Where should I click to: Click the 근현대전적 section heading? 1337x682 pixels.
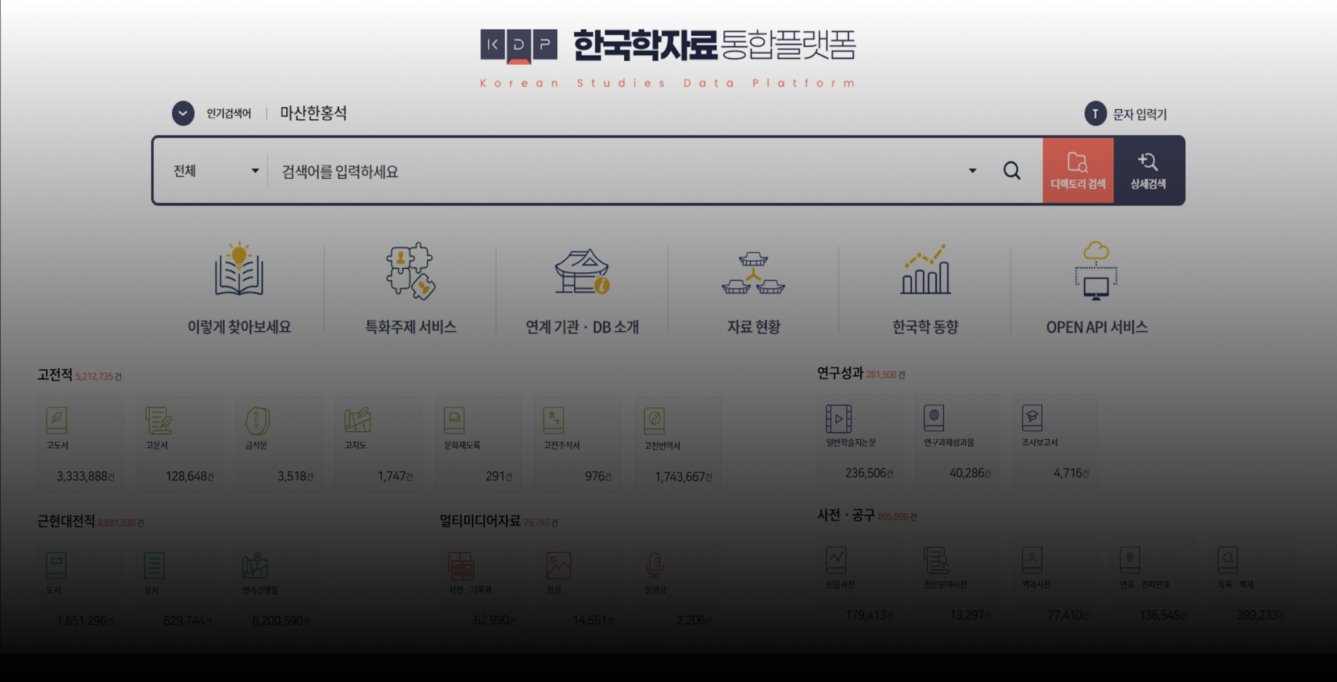pyautogui.click(x=66, y=521)
